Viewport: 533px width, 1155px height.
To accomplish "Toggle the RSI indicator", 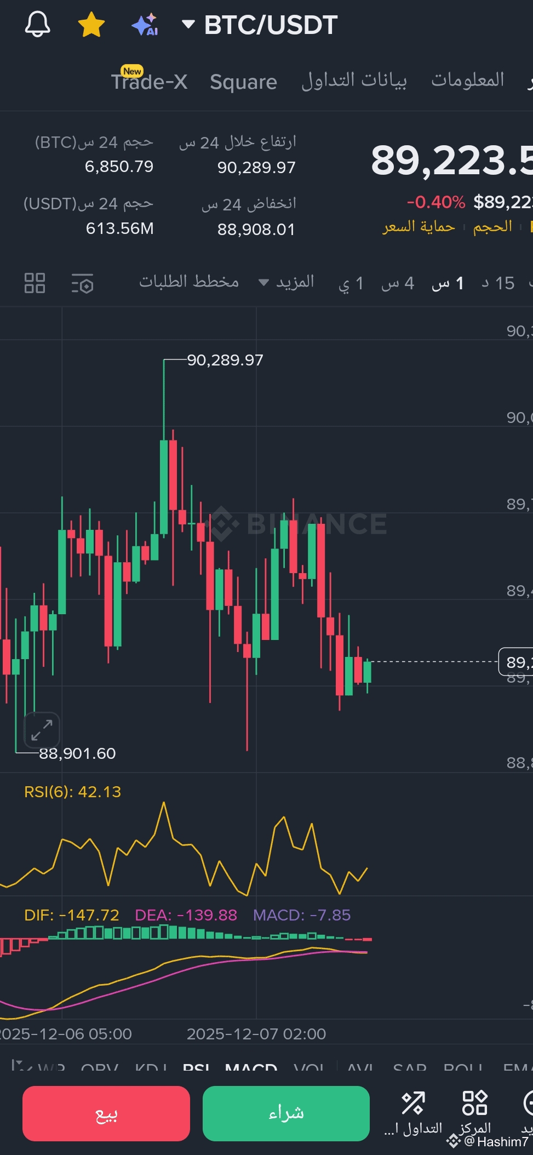I will (x=196, y=1068).
